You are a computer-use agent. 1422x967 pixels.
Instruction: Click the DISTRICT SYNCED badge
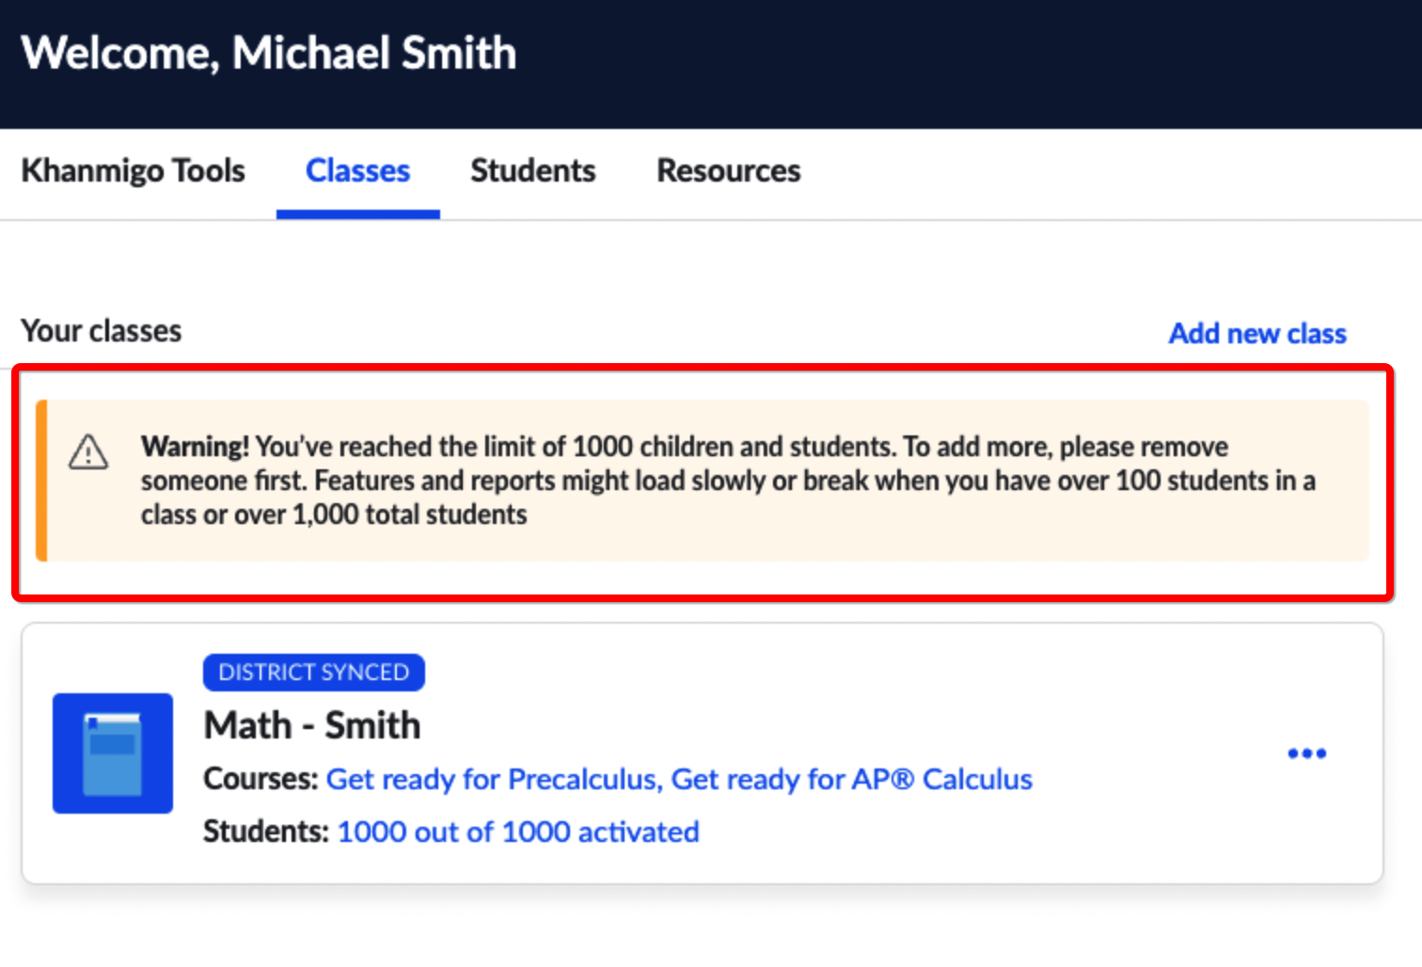click(x=314, y=673)
